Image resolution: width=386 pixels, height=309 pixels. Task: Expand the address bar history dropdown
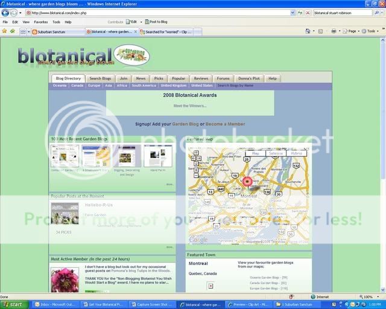pos(293,13)
